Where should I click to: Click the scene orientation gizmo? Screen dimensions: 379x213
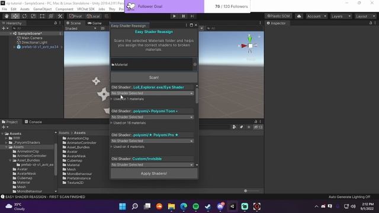coord(250,46)
